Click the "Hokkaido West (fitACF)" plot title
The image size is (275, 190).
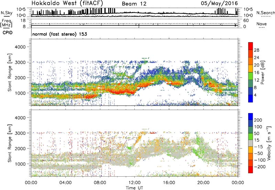[x=67, y=3]
